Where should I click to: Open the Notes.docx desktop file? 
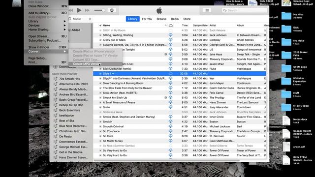(286, 120)
